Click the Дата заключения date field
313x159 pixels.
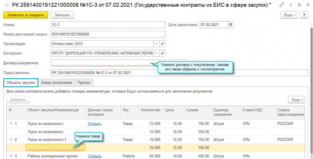[x=214, y=25]
